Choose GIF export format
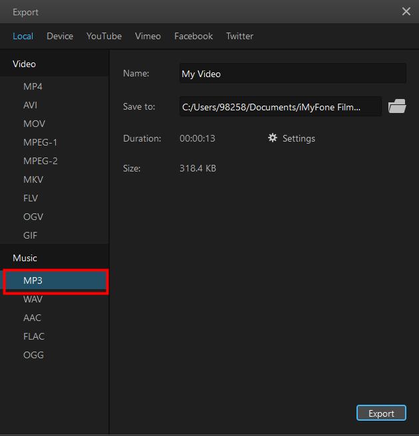 point(31,235)
